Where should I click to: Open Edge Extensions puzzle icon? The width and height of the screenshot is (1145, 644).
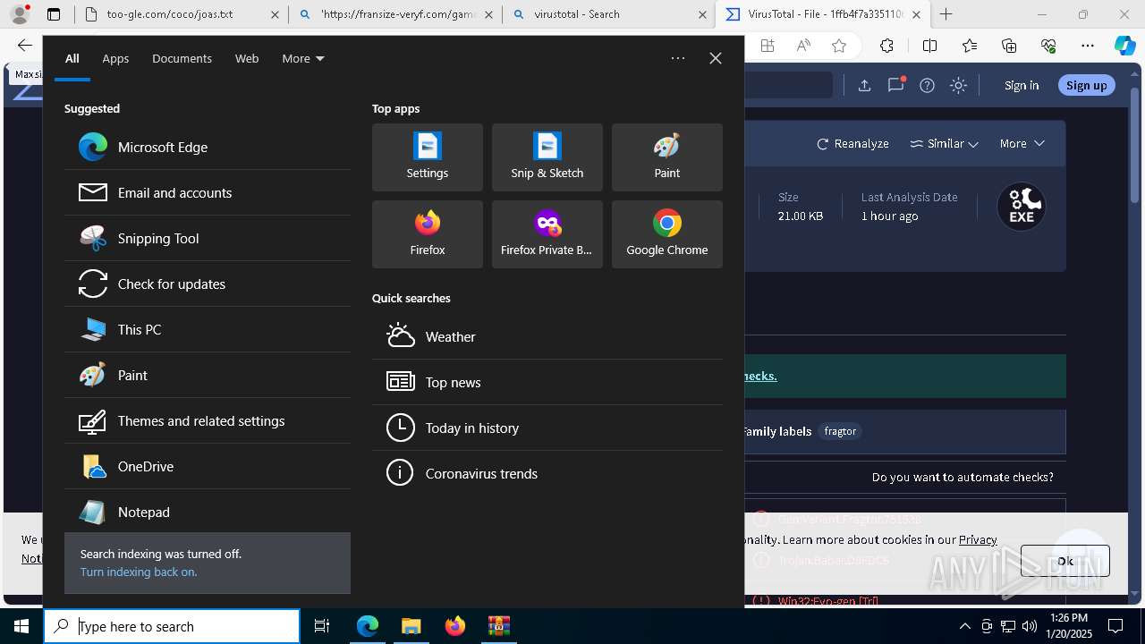pos(886,46)
